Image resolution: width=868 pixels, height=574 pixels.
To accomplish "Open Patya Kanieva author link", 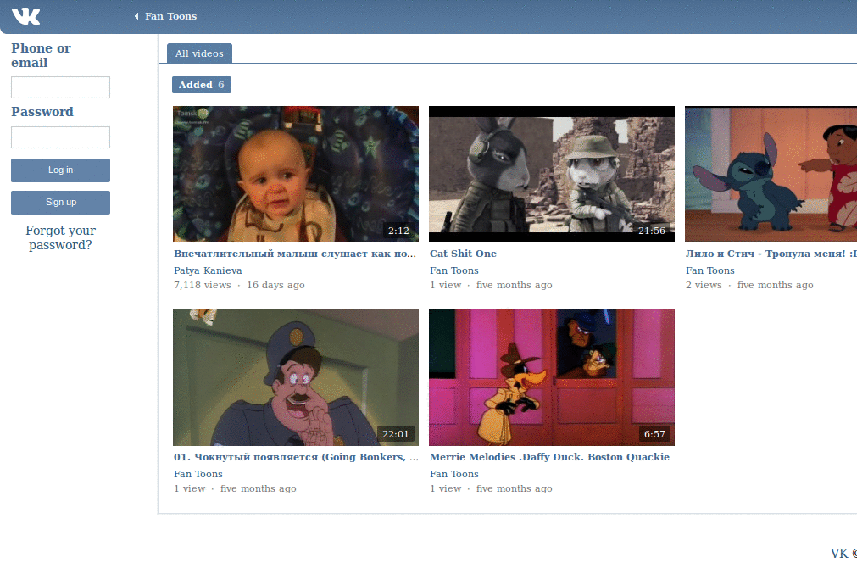I will tap(208, 270).
